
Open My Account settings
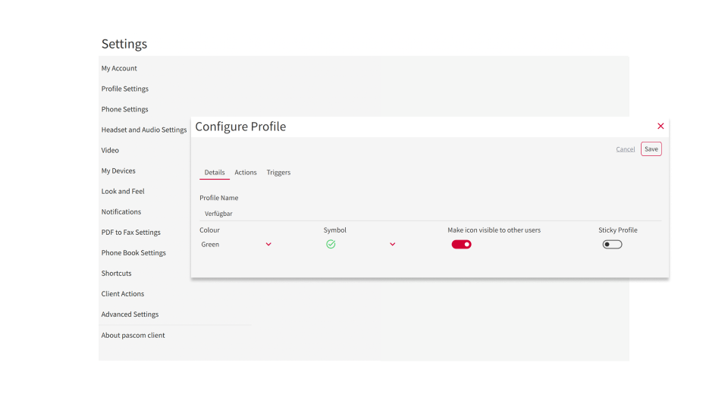(x=119, y=68)
